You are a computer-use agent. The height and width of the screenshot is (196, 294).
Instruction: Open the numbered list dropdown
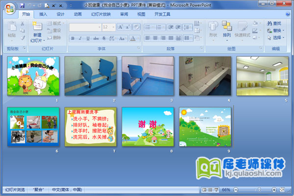[x=160, y=27]
